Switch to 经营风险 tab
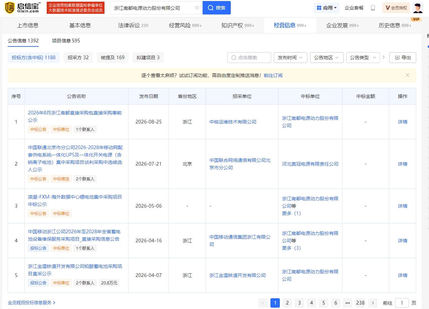 (185, 25)
